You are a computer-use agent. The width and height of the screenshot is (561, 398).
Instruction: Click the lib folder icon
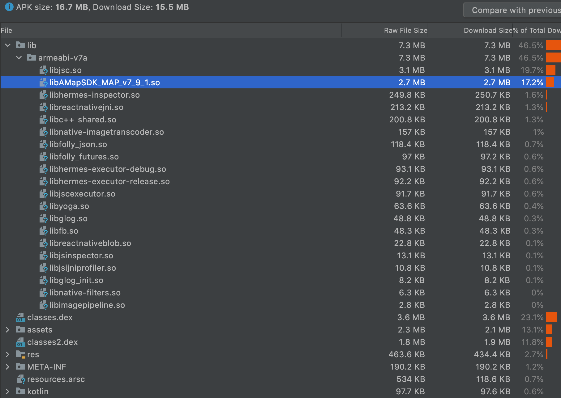click(x=20, y=45)
